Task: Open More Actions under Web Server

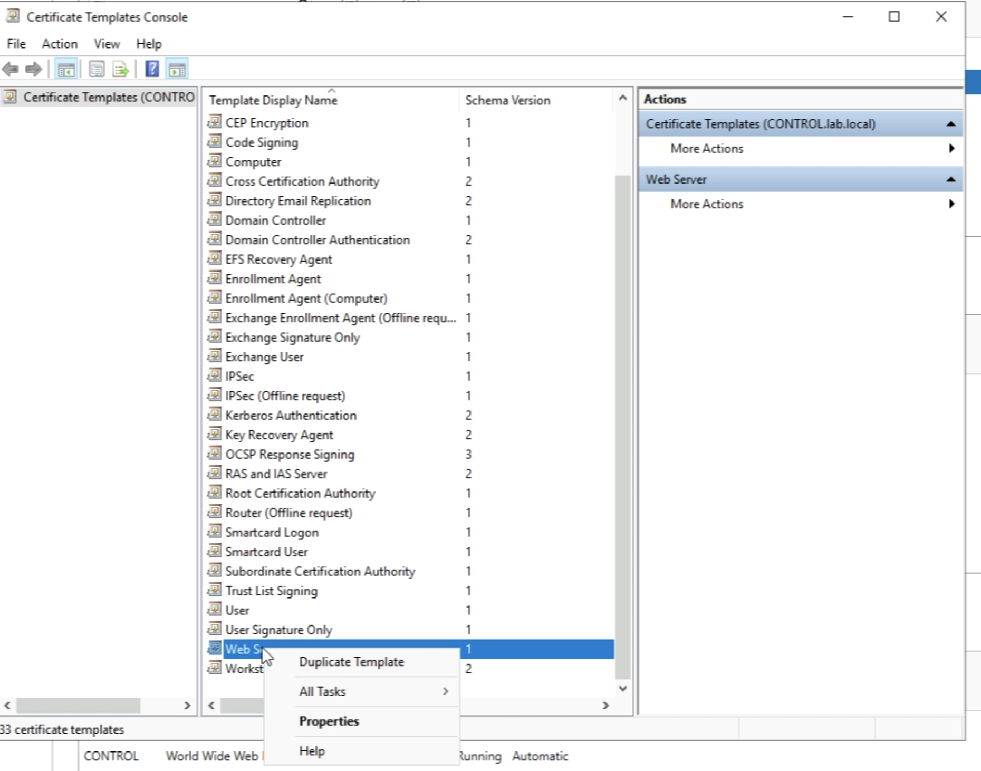Action: tap(707, 204)
